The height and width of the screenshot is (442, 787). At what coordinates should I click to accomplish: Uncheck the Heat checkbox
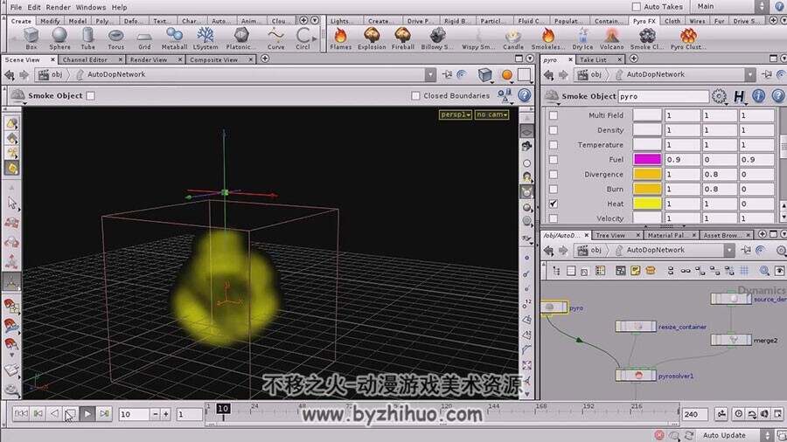pos(554,204)
